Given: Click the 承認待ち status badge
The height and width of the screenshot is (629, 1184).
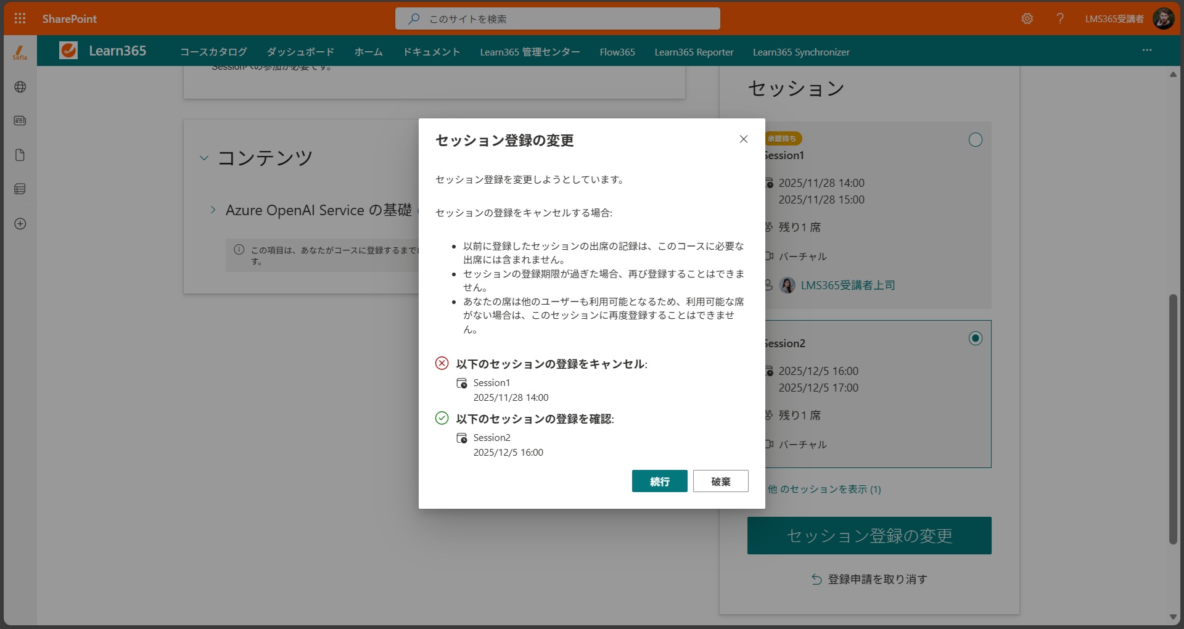Looking at the screenshot, I should pyautogui.click(x=783, y=139).
